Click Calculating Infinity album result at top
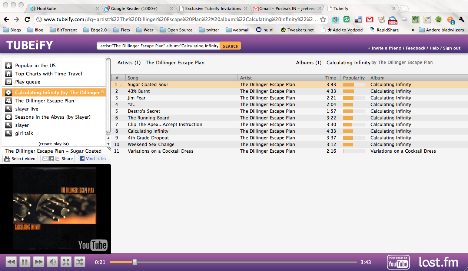 (348, 62)
